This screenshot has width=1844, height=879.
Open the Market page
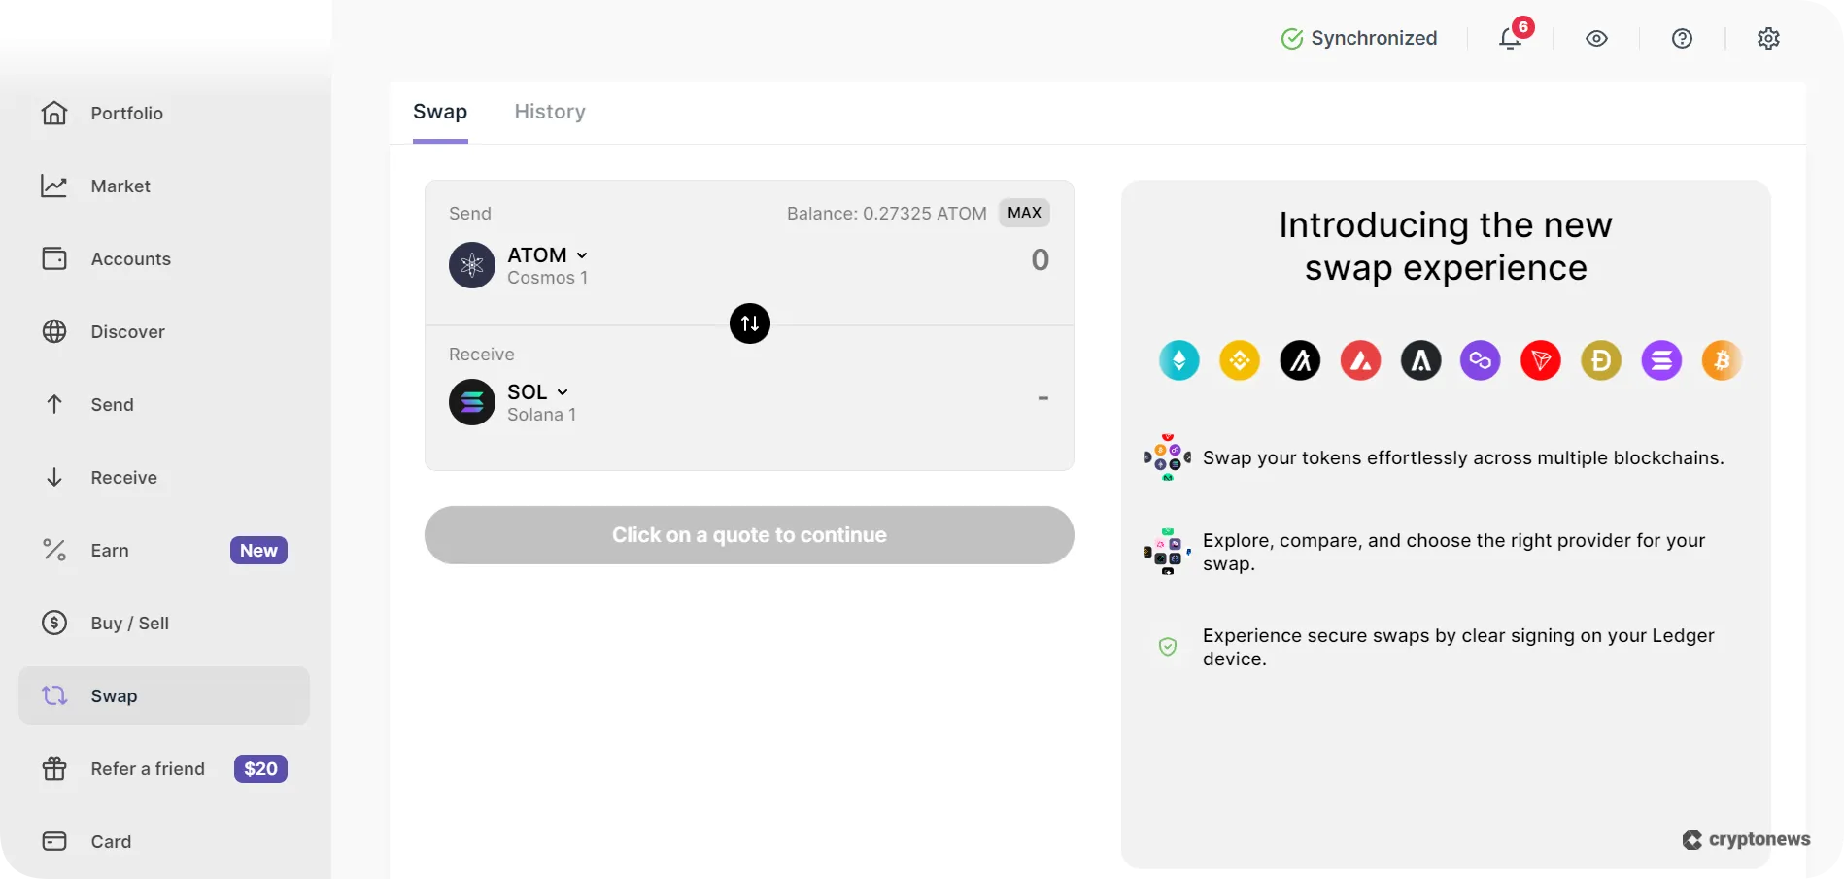tap(120, 186)
